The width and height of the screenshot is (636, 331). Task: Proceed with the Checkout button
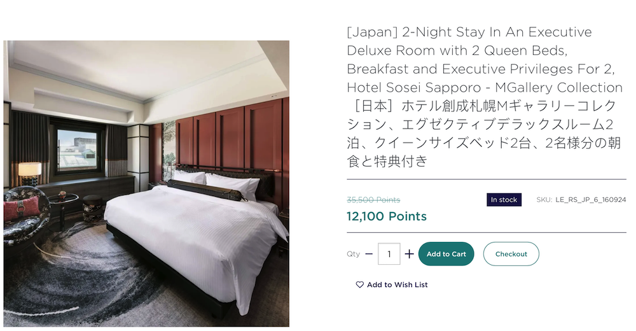(511, 254)
